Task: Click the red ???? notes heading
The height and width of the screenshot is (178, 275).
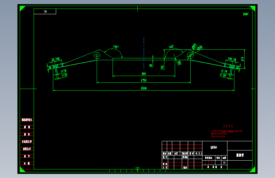Action: [x=228, y=127]
